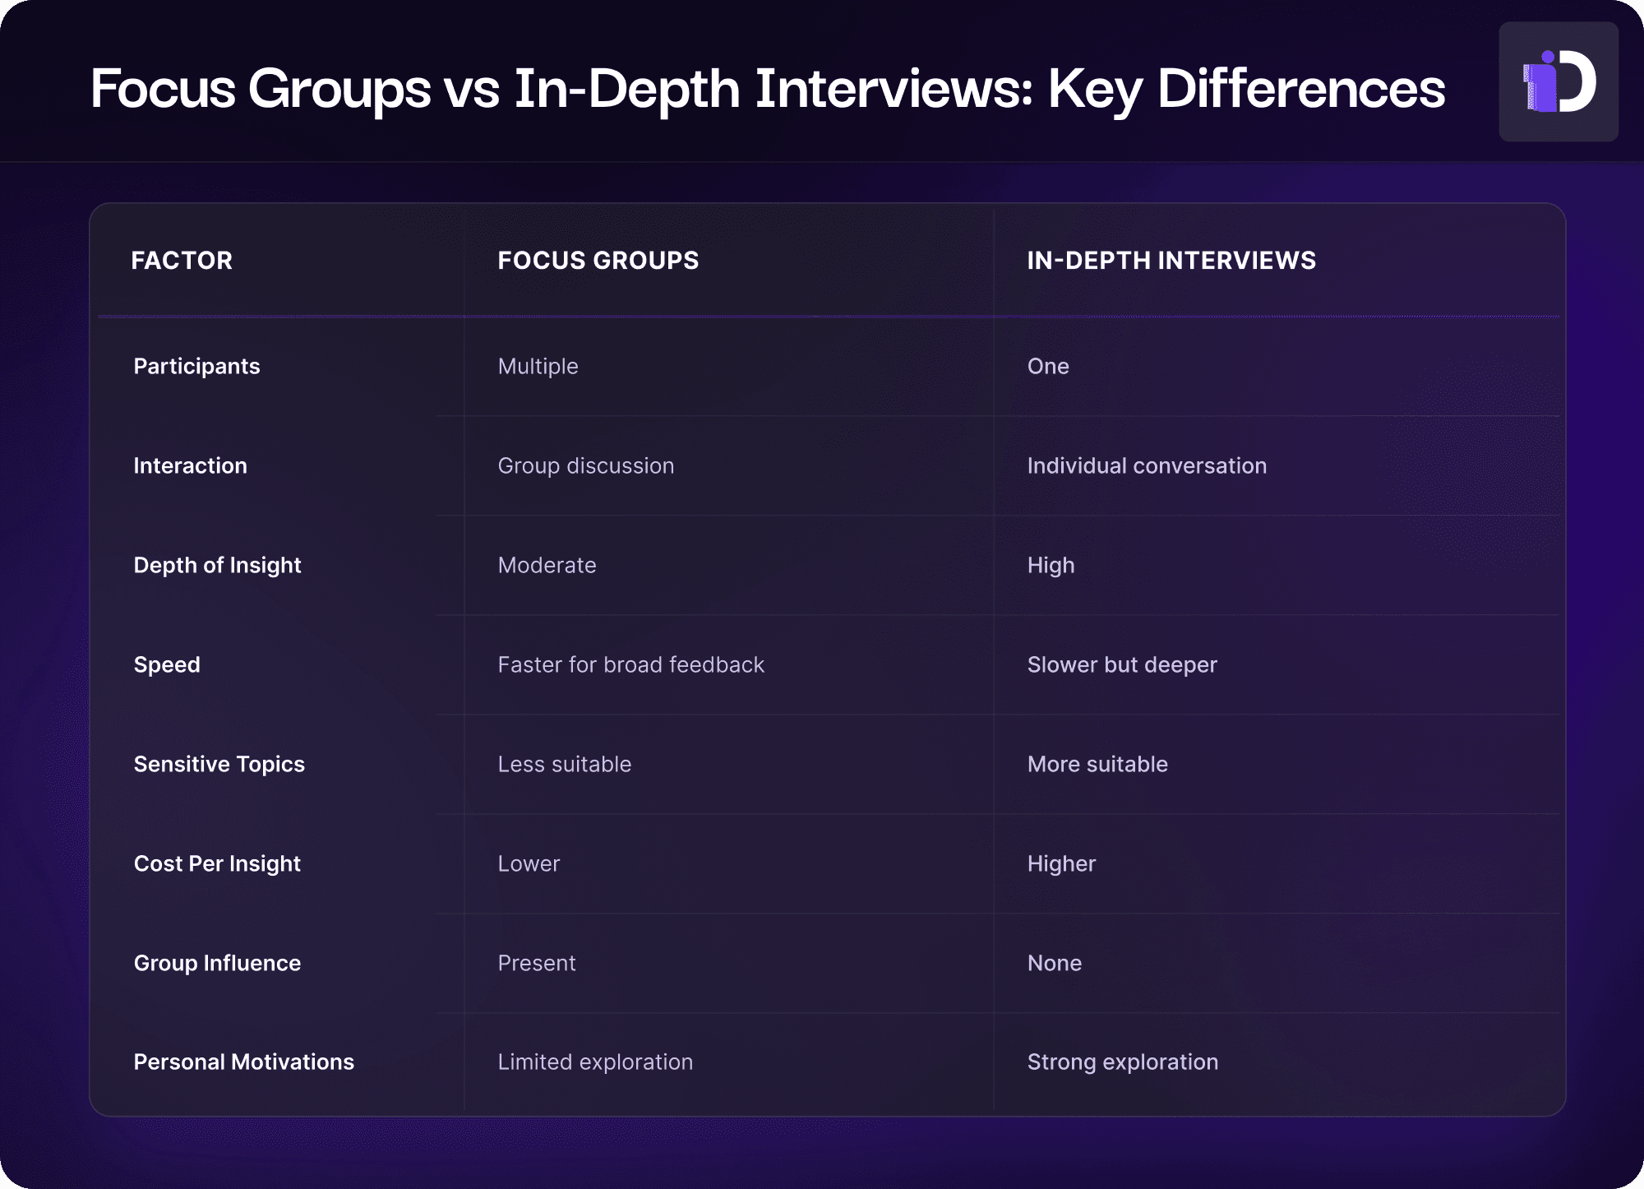Click the 'Depth of Insight' row label
This screenshot has height=1189, width=1644.
(217, 566)
